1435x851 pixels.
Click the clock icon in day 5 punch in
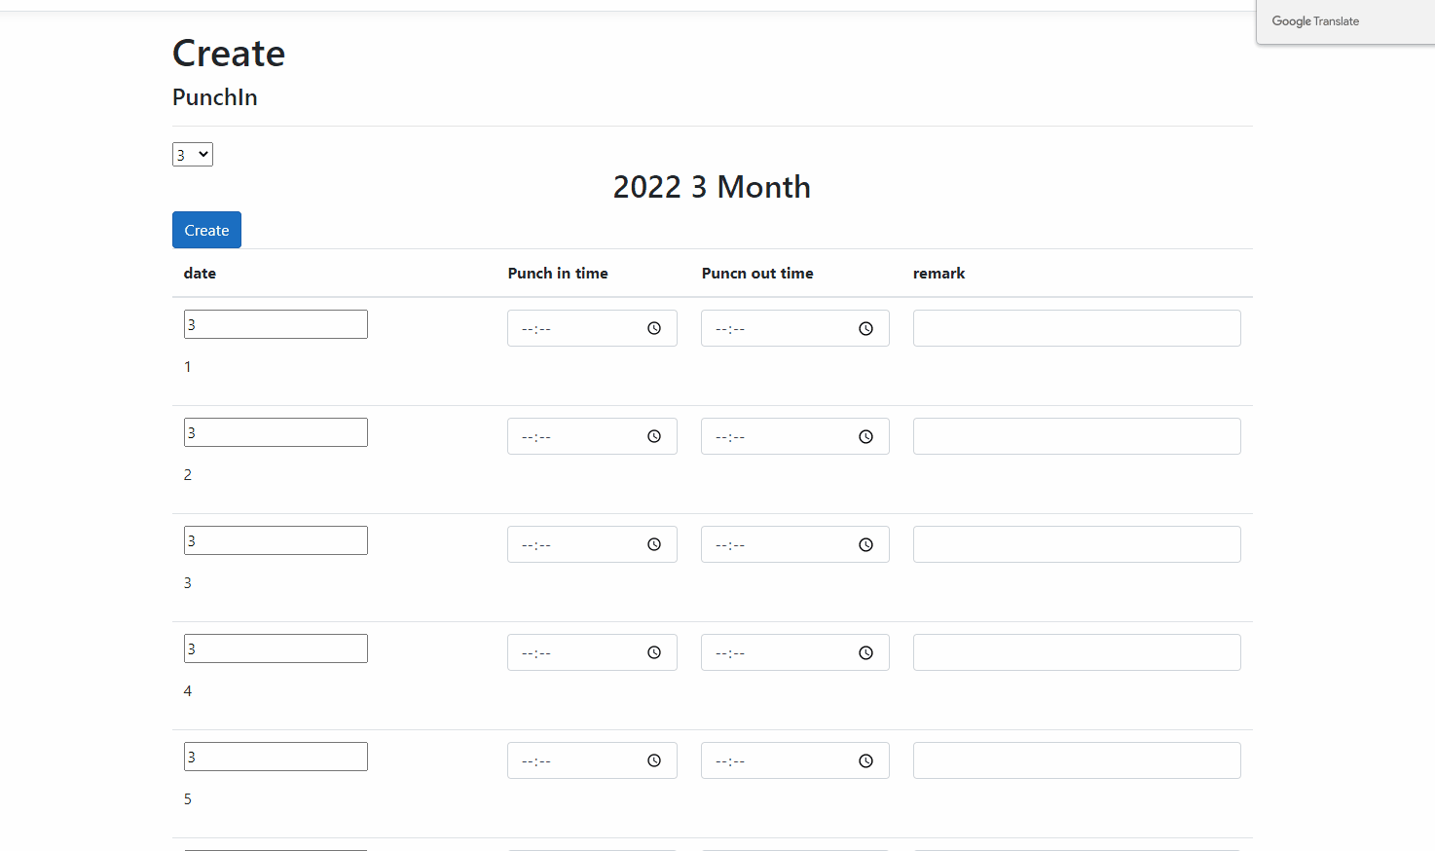pyautogui.click(x=654, y=760)
